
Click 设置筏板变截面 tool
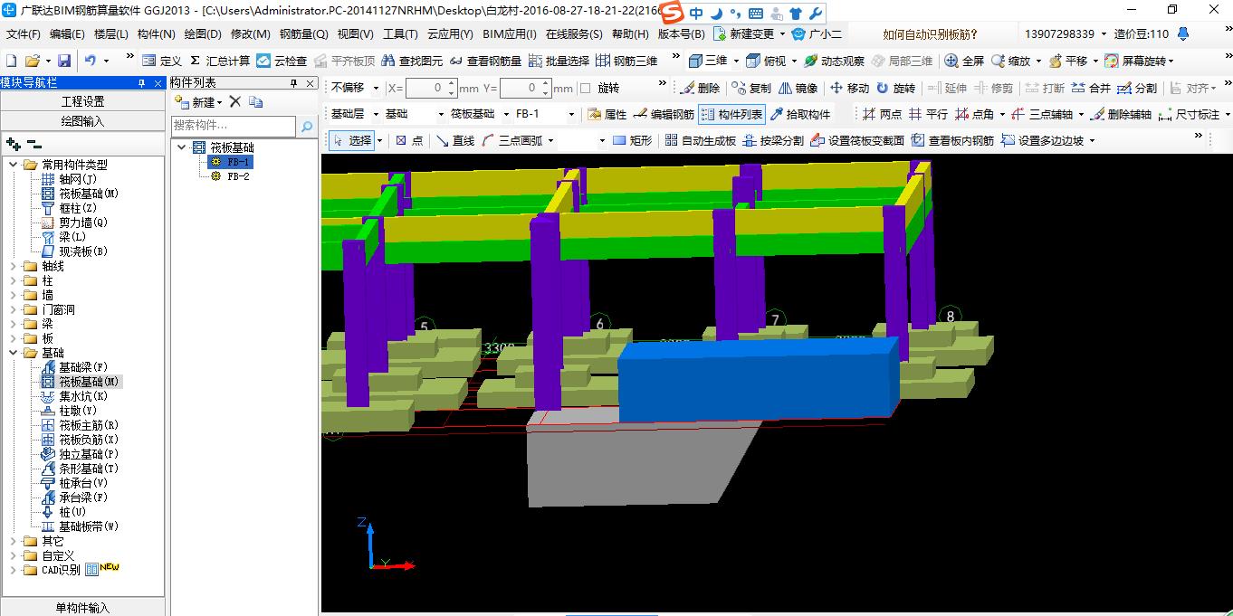[x=857, y=140]
